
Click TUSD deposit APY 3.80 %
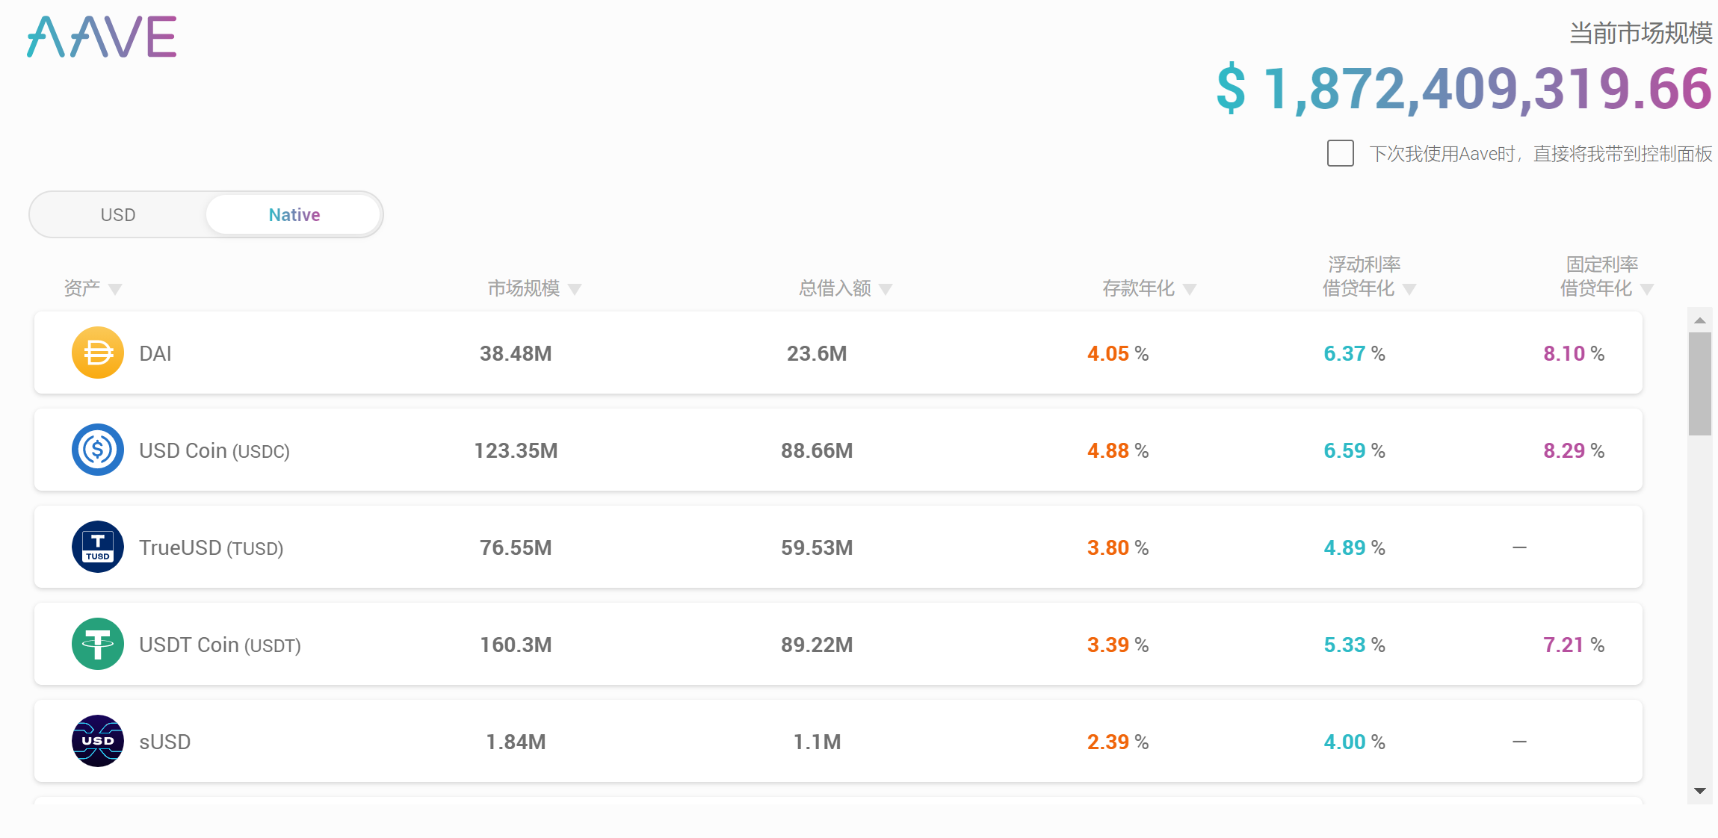click(1118, 547)
